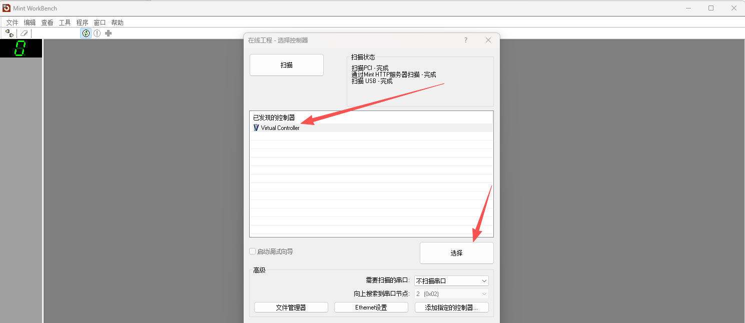Image resolution: width=745 pixels, height=323 pixels.
Task: Close the 选择控制器 dialog
Action: pos(488,40)
